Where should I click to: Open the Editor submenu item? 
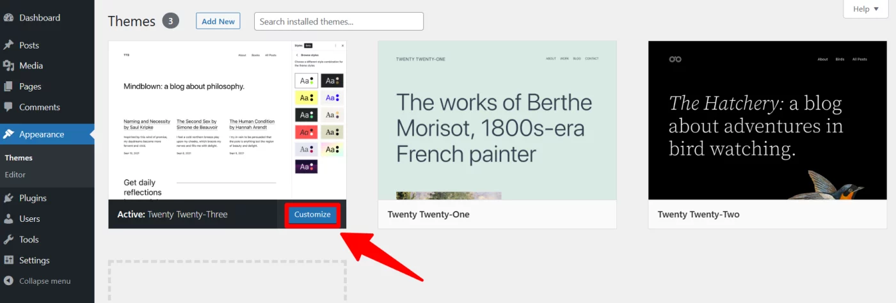(15, 175)
